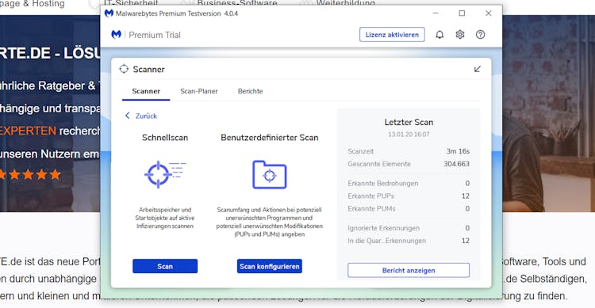The image size is (595, 308).
Task: Click the Benutzerdefinierter Scan folder icon
Action: coord(270,175)
